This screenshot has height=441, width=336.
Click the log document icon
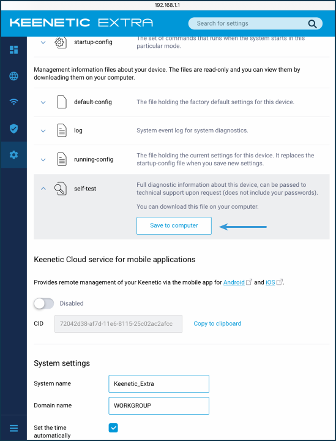[x=62, y=130]
